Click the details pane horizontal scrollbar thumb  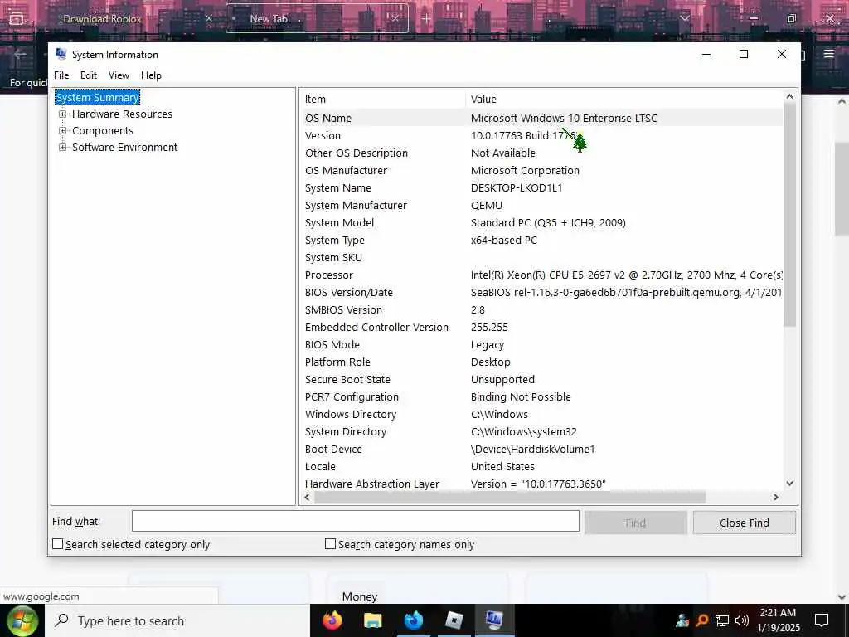coord(510,497)
